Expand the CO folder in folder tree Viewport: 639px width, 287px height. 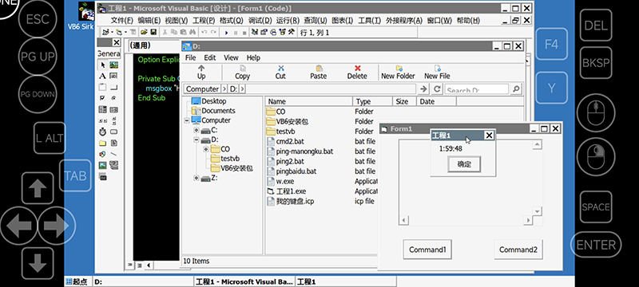click(x=206, y=149)
